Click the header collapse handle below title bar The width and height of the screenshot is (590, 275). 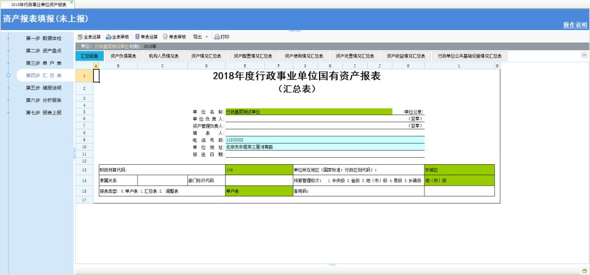point(295,31)
